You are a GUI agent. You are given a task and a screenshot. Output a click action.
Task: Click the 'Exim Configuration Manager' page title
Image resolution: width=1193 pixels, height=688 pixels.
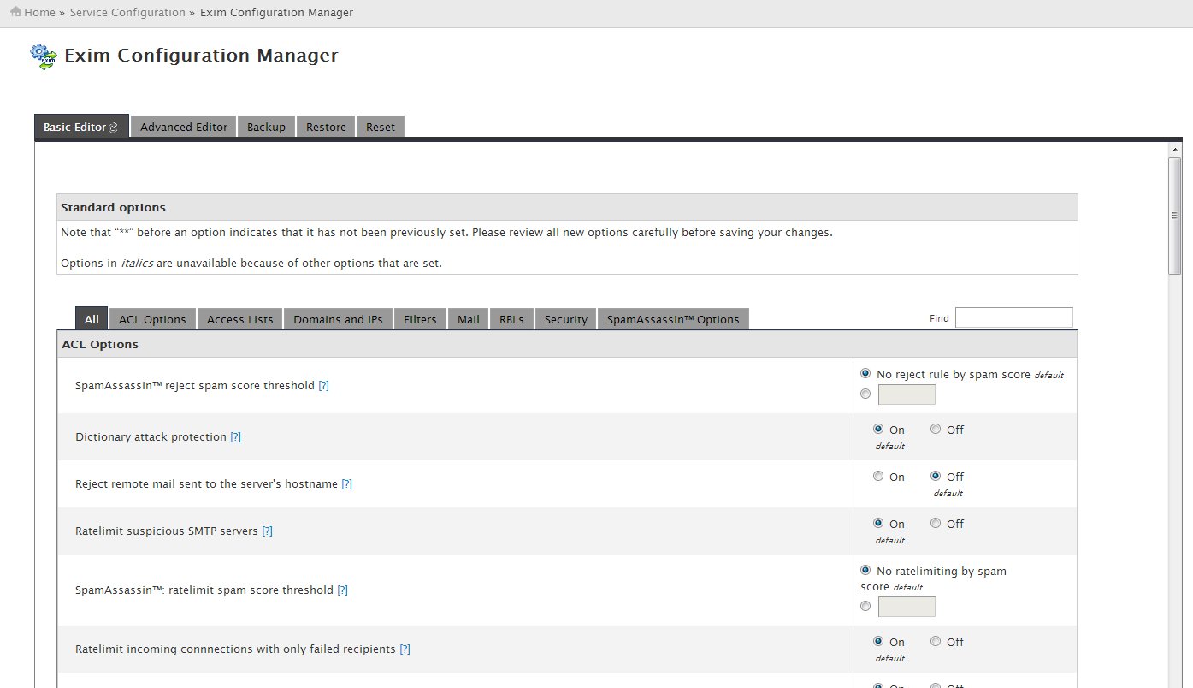pyautogui.click(x=201, y=56)
